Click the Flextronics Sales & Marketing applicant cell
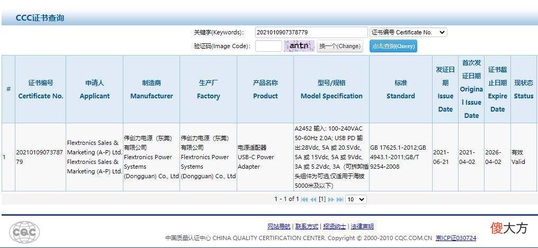538x248 pixels. point(94,157)
